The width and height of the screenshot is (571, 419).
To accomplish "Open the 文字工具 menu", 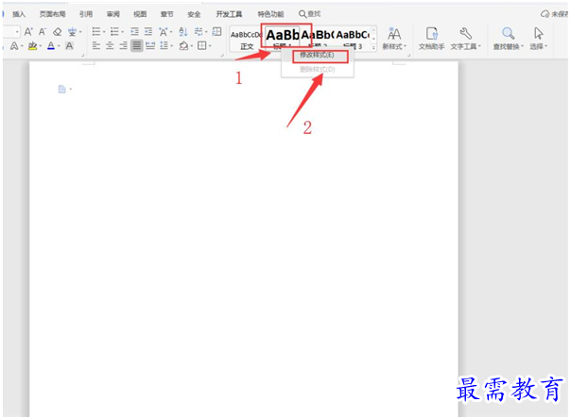I will click(x=465, y=39).
